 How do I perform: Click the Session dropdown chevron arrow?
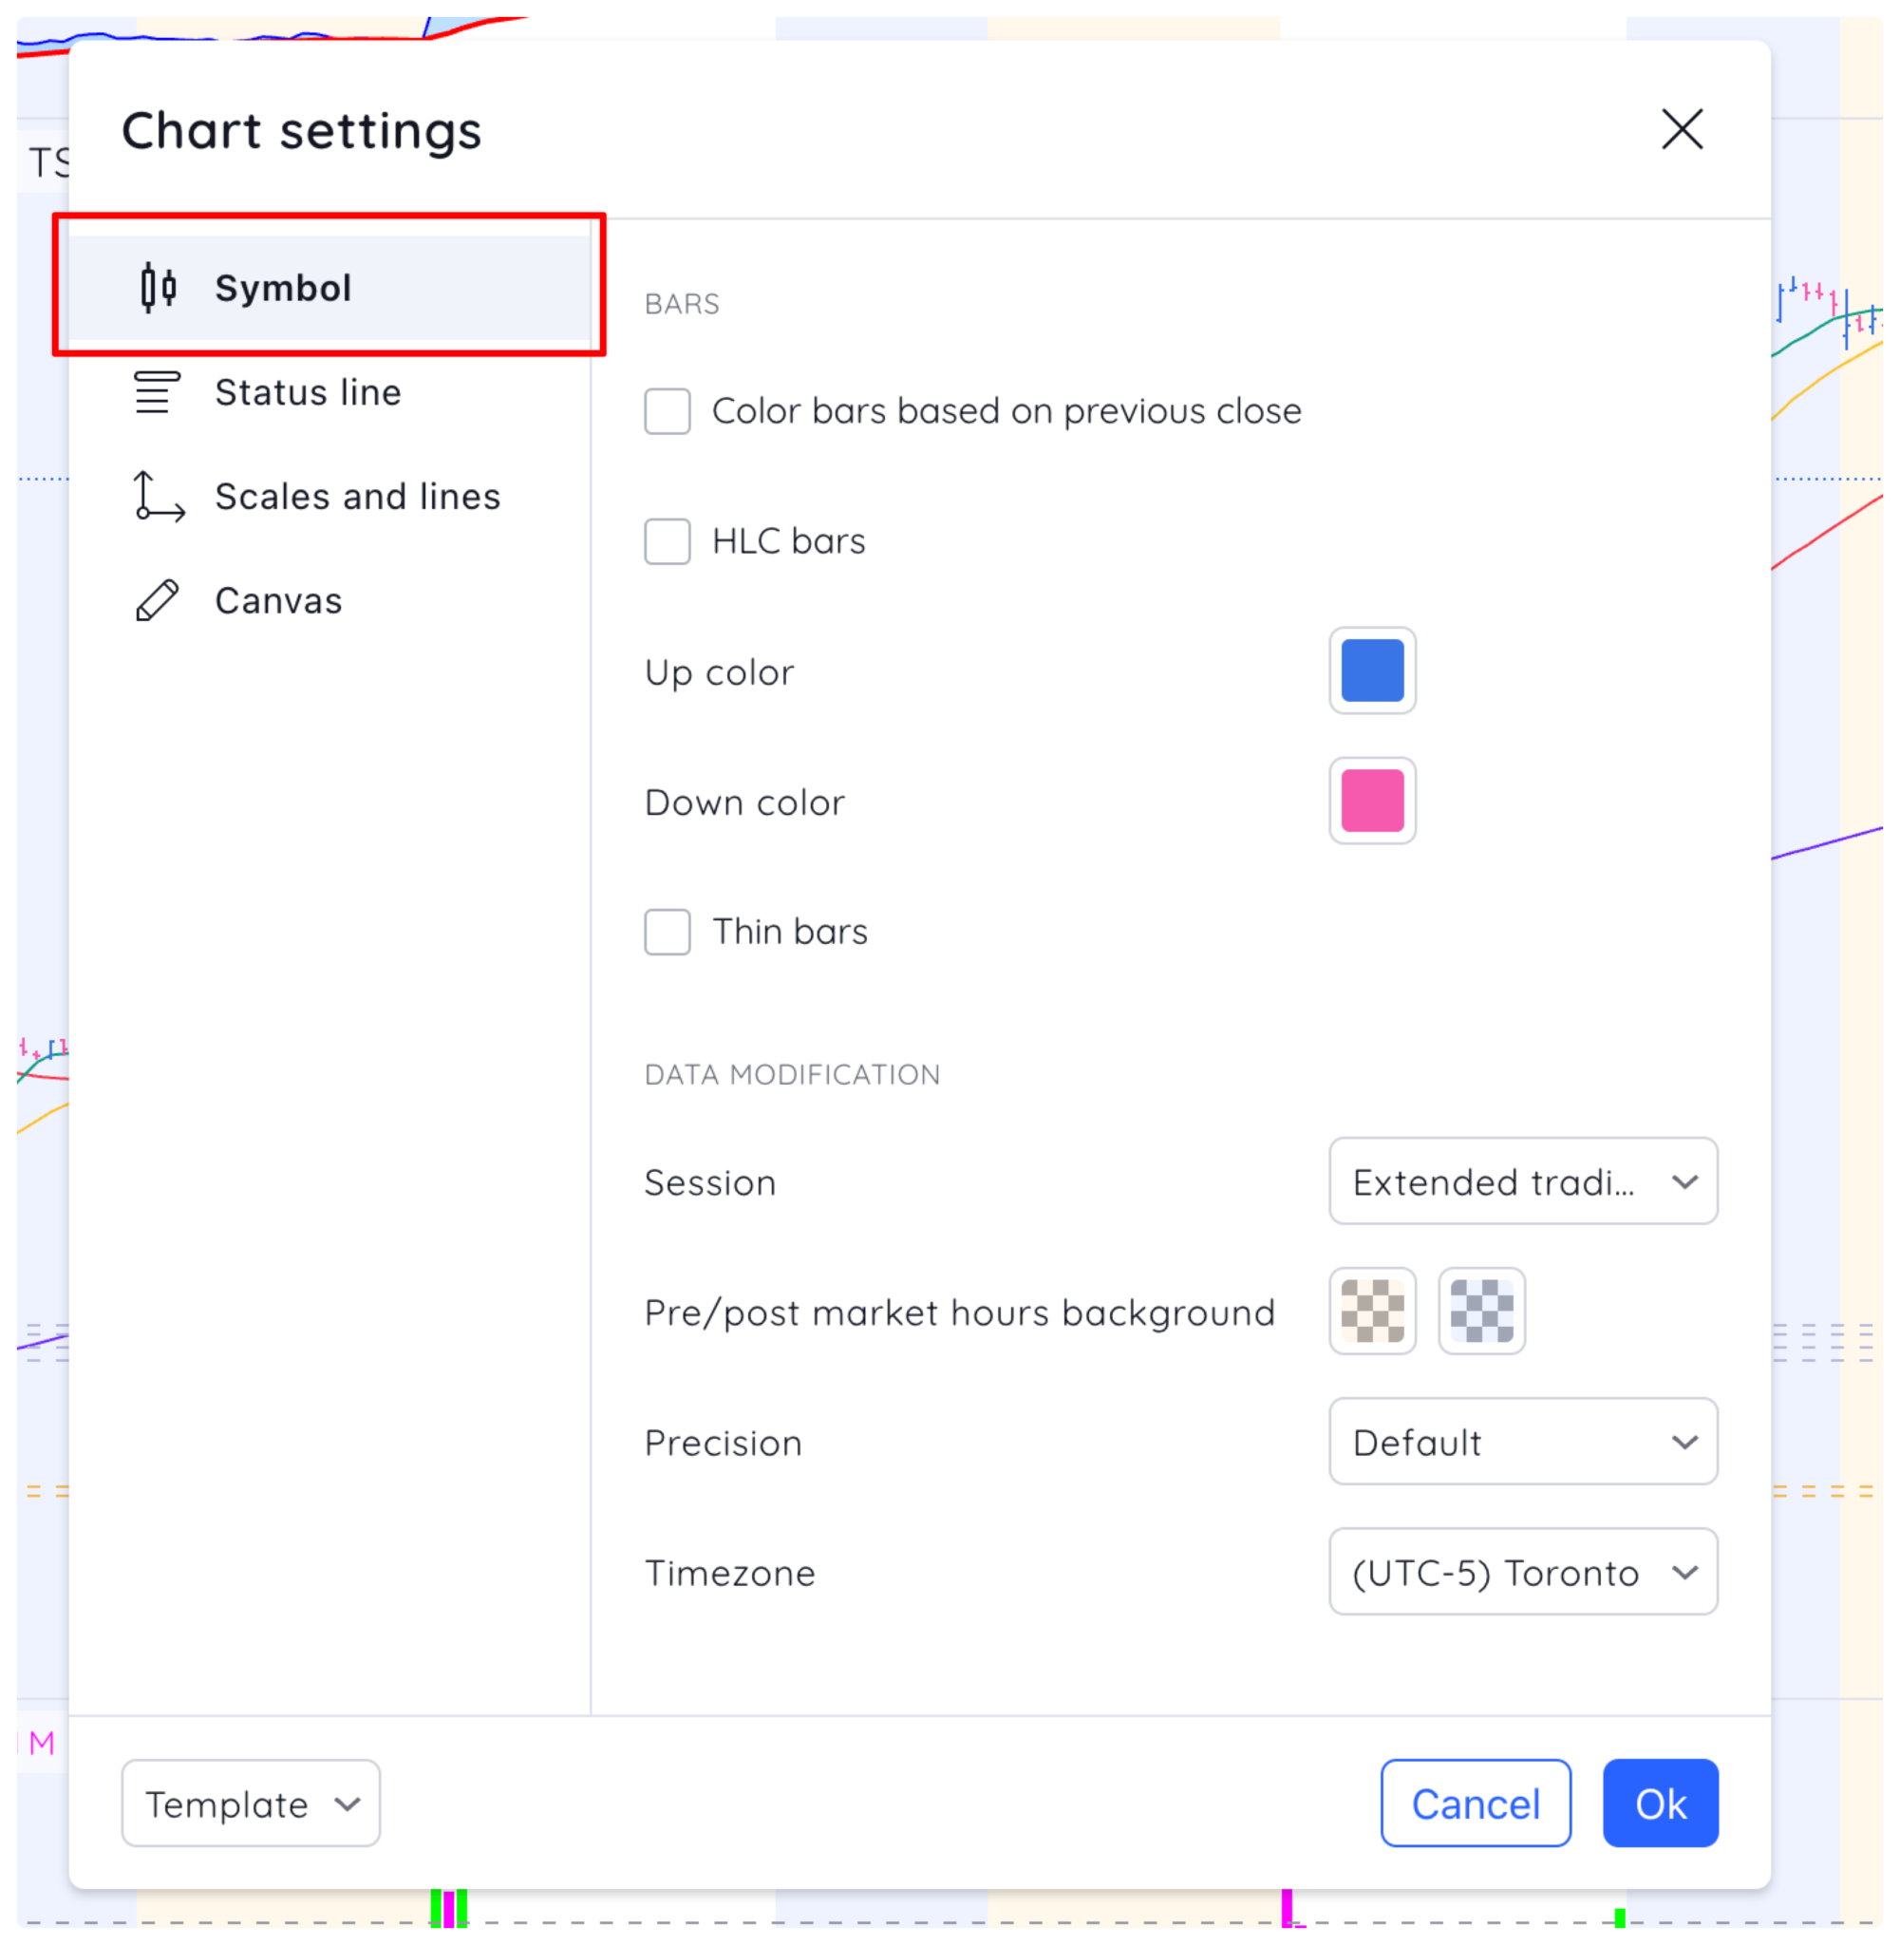1684,1182
